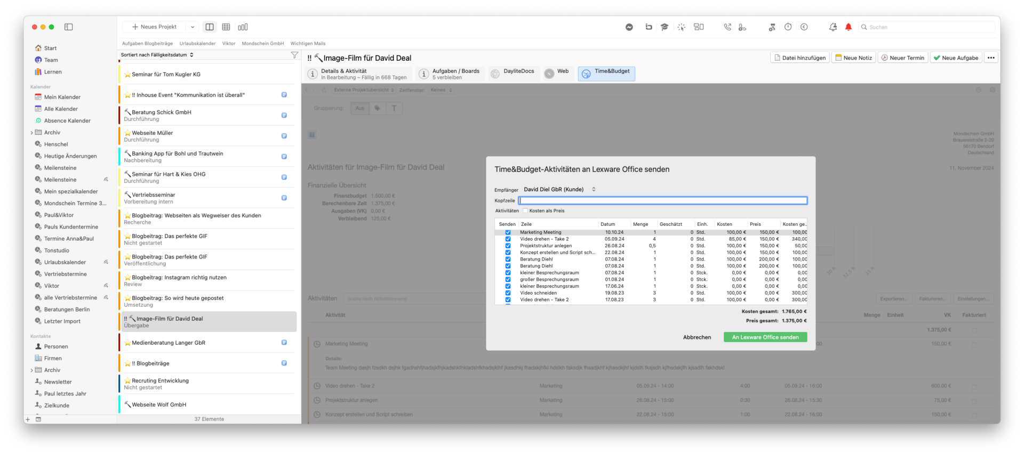Image resolution: width=1024 pixels, height=455 pixels.
Task: Uncheck Senden for Marketing Meeting row
Action: [x=508, y=232]
